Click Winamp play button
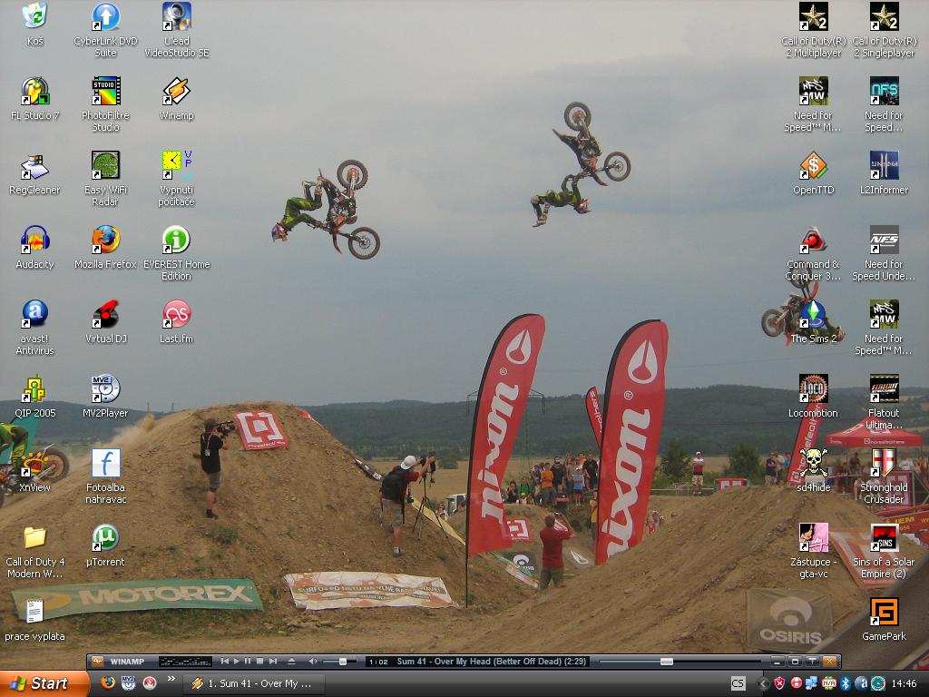The height and width of the screenshot is (697, 929). [237, 661]
